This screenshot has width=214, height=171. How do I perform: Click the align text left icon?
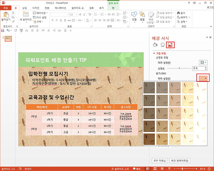point(96,20)
